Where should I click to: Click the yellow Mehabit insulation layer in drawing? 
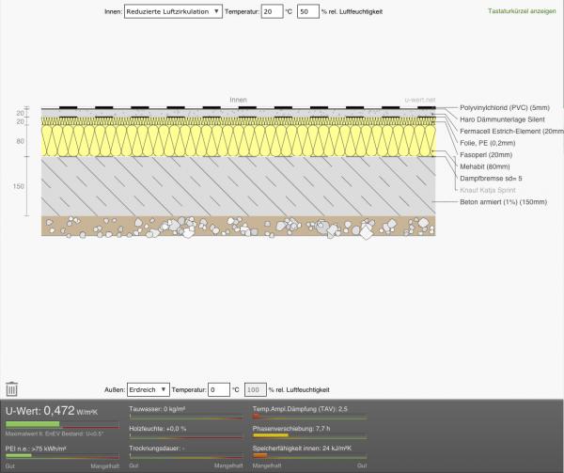235,141
